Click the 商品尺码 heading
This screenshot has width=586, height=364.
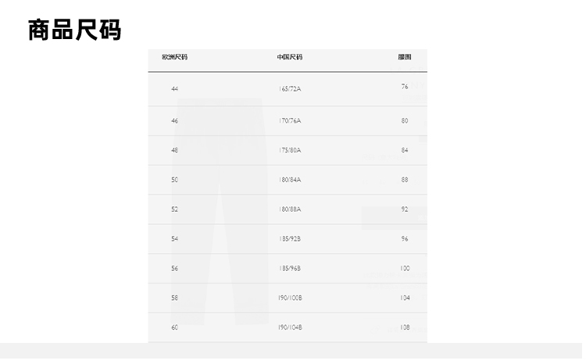click(74, 30)
